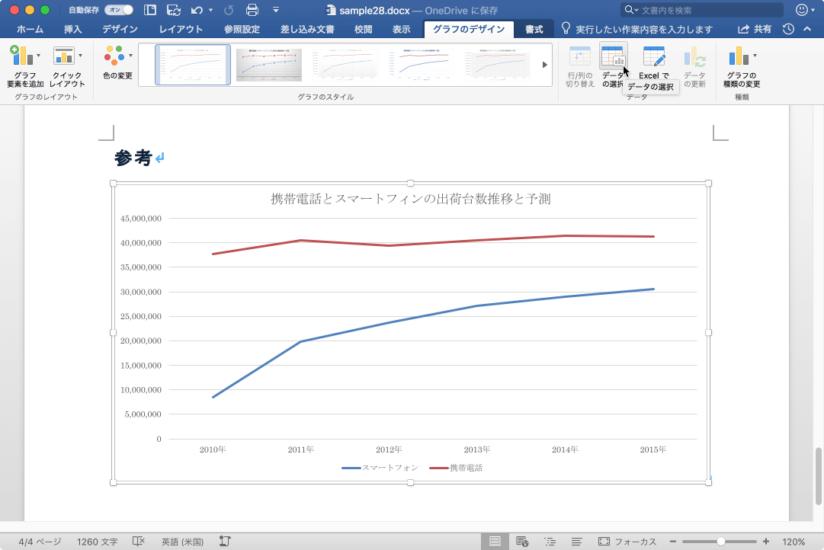
Task: Open the Insert (挿入) tab
Action: coord(73,30)
